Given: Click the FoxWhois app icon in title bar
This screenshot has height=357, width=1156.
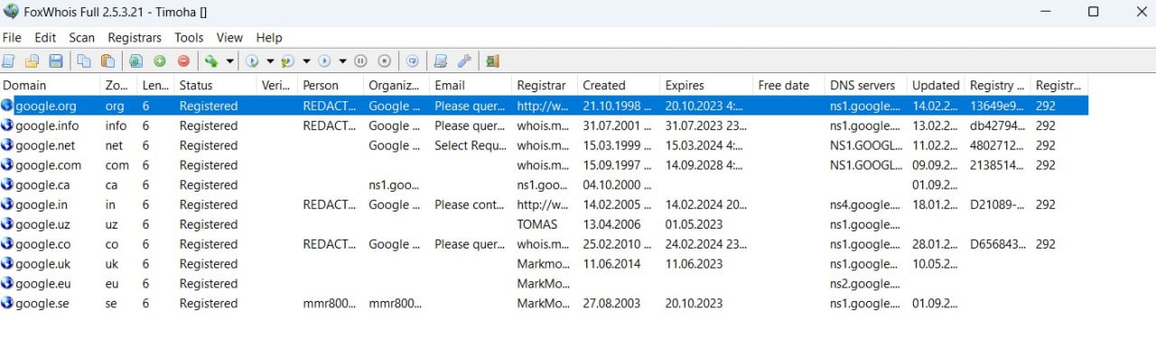Looking at the screenshot, I should 12,12.
